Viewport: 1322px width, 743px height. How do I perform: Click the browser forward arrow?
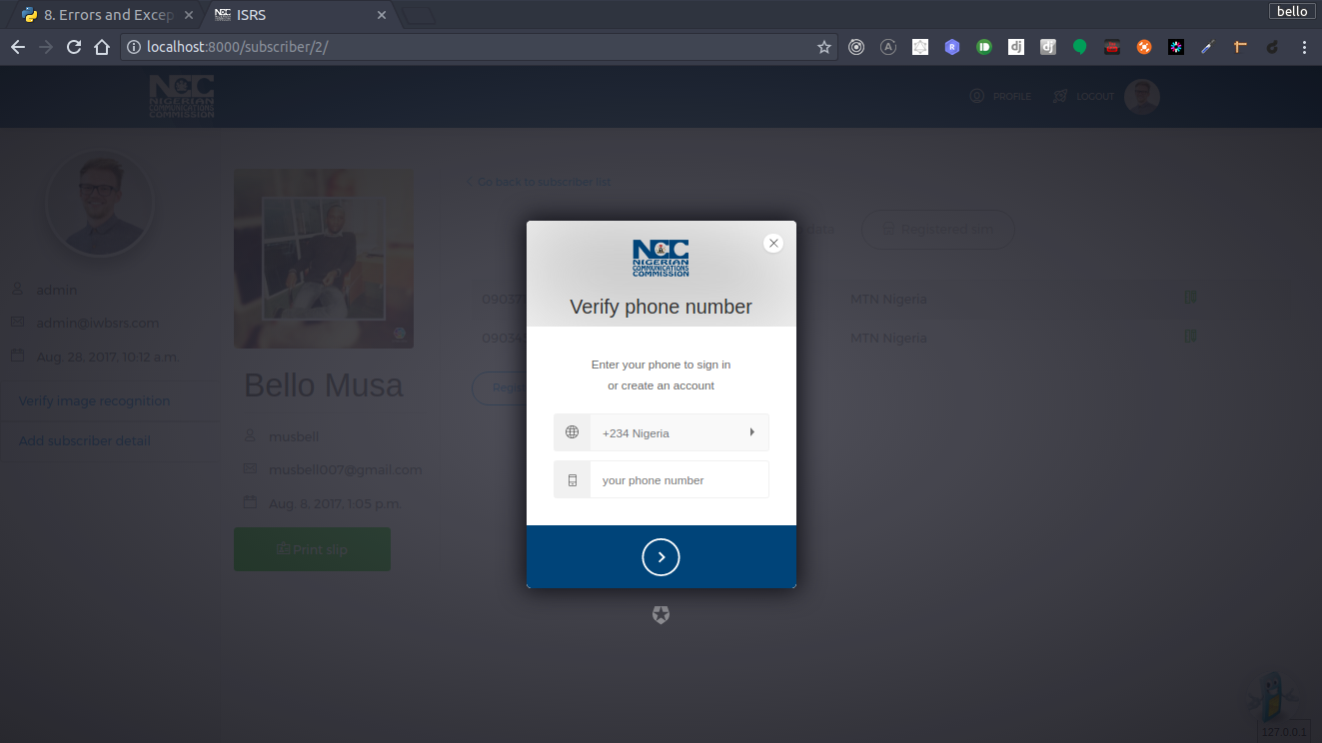pos(45,47)
